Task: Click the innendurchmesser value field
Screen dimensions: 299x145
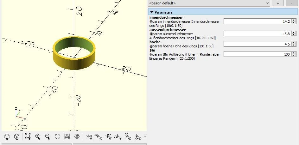Action: [x=257, y=21]
